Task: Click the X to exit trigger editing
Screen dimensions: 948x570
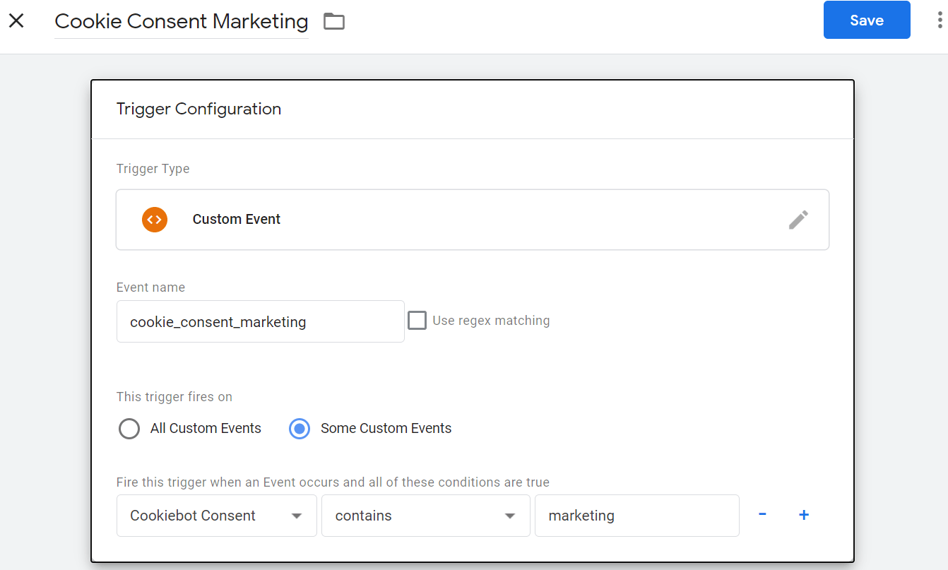Action: (16, 20)
